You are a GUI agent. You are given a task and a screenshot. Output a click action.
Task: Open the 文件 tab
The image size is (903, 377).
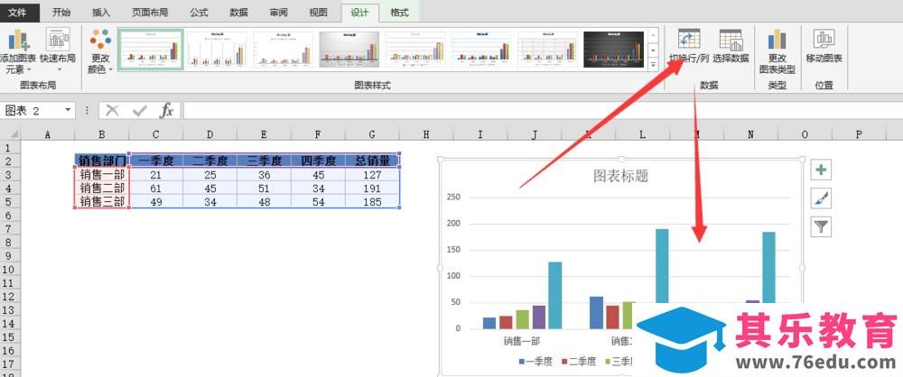pos(20,12)
